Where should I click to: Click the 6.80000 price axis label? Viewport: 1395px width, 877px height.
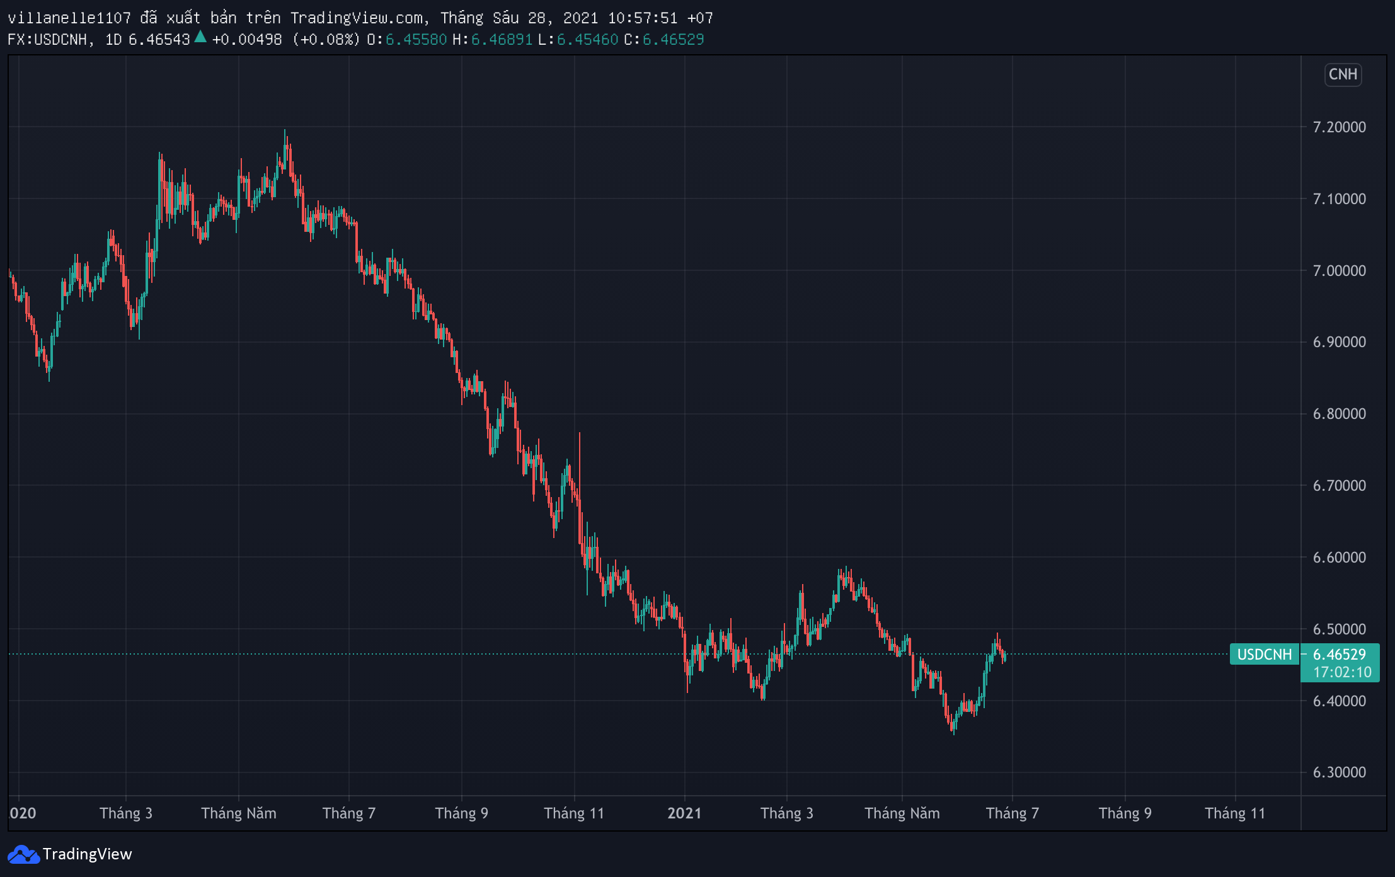click(x=1340, y=414)
